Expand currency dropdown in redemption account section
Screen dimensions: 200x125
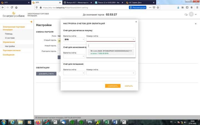[74, 73]
